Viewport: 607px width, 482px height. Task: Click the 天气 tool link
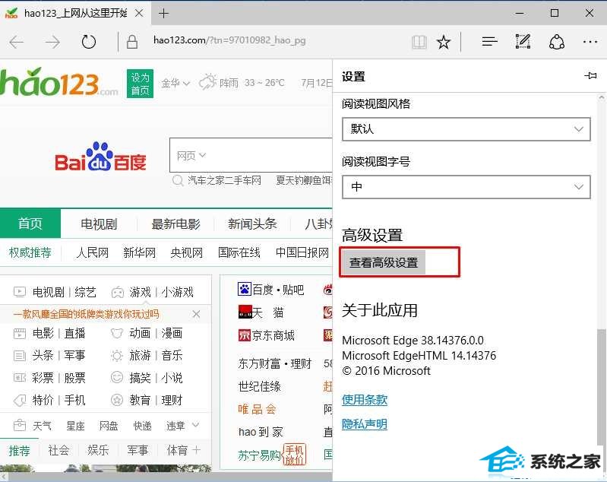click(x=43, y=426)
